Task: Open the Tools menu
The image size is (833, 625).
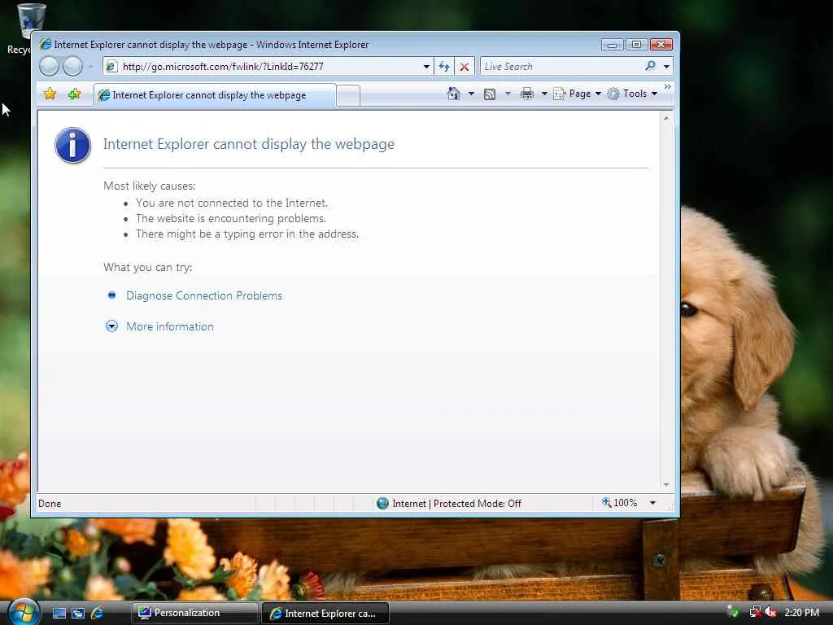Action: point(633,94)
